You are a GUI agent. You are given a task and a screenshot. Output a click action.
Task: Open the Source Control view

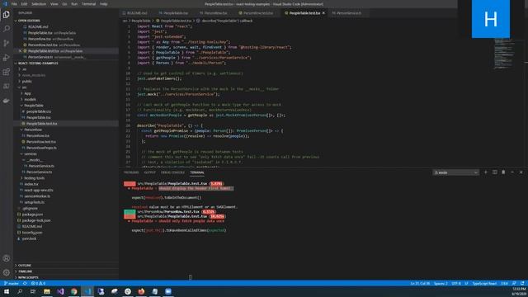click(7, 43)
